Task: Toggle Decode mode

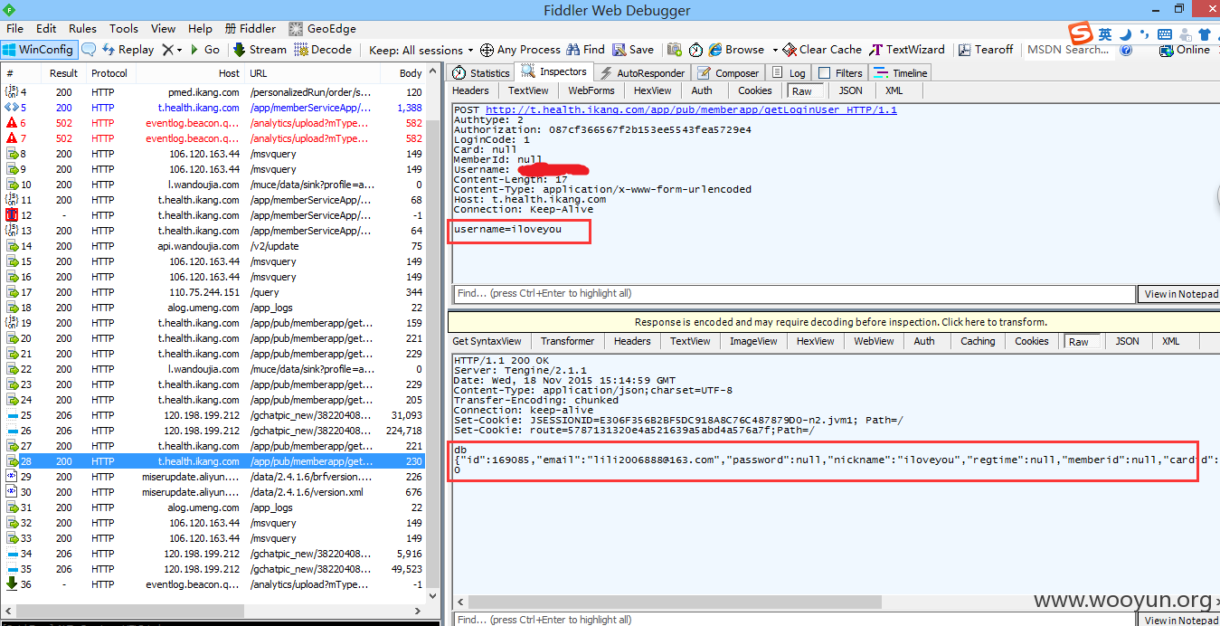Action: (323, 50)
